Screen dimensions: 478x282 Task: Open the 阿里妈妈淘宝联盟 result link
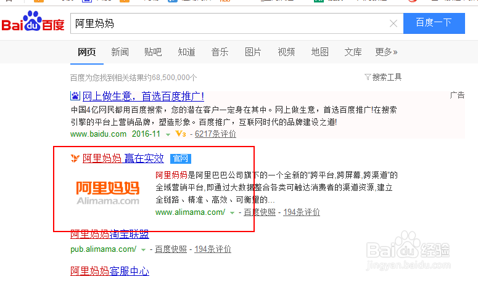pyautogui.click(x=110, y=234)
